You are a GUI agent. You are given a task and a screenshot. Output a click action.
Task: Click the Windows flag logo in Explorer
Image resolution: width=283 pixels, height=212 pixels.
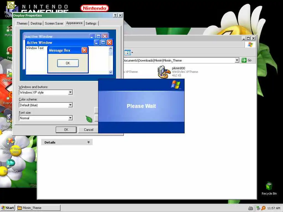(250, 44)
